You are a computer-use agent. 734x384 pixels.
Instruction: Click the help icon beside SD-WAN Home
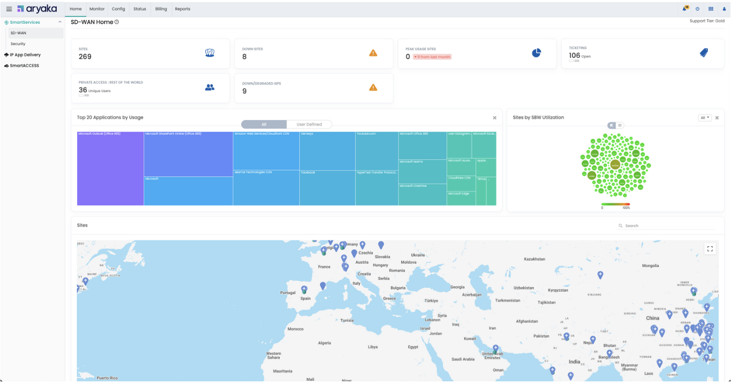coord(117,22)
